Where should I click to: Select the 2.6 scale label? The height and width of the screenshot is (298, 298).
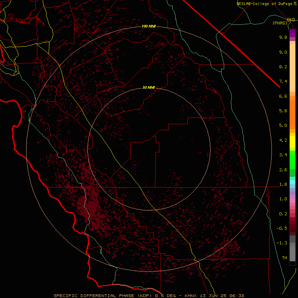[x=283, y=170]
